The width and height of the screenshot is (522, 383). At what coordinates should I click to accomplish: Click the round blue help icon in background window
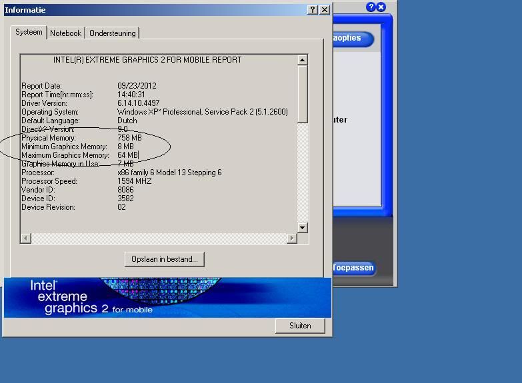371,7
